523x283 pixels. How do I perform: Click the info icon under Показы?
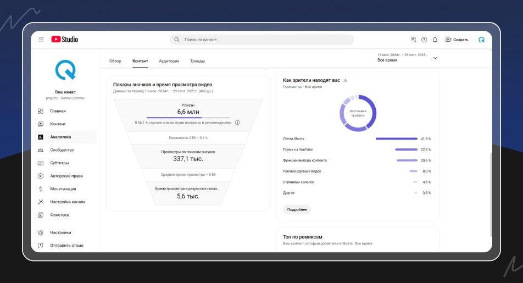237,123
